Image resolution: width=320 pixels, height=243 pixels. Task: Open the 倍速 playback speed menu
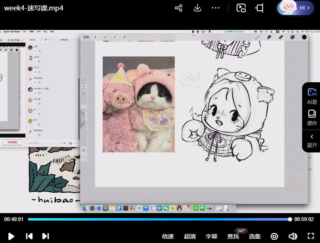[168, 236]
